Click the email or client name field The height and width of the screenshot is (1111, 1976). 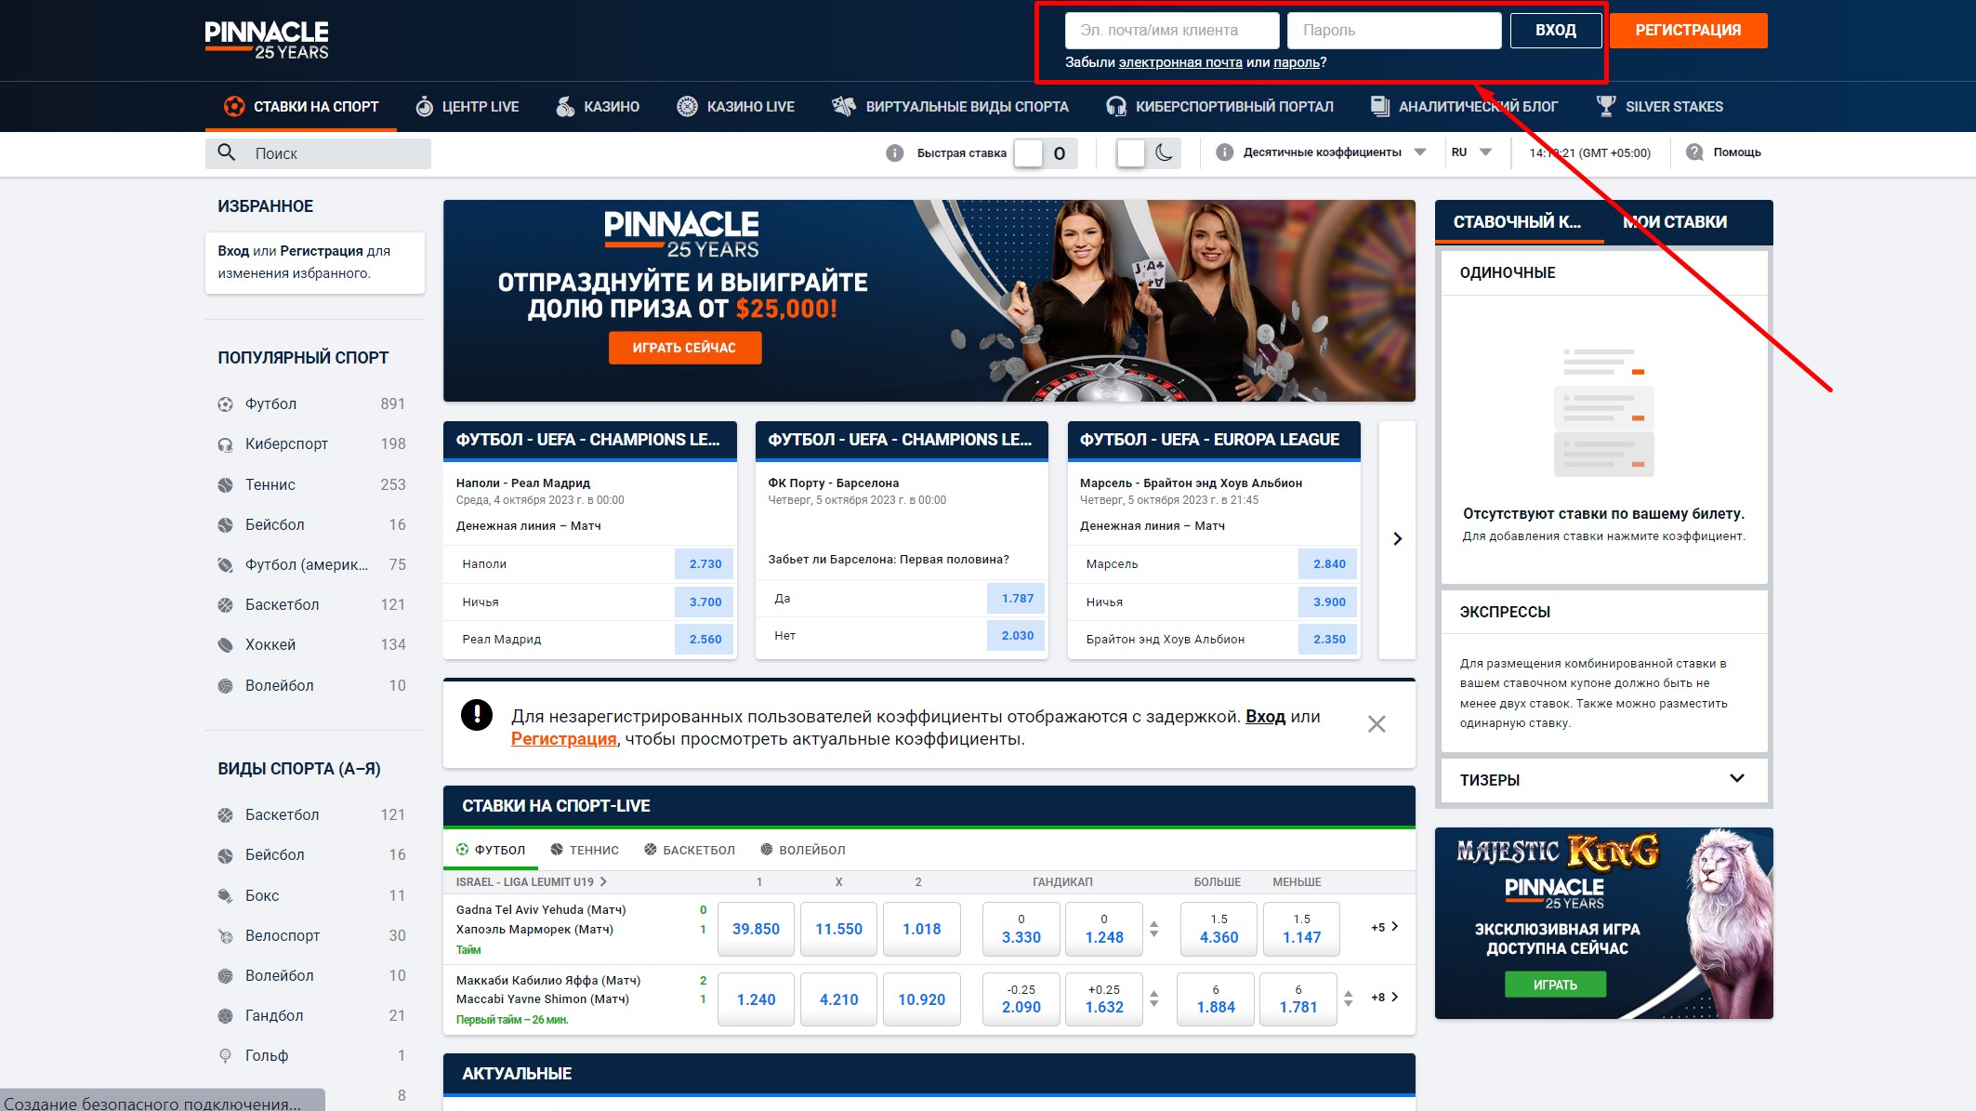coord(1171,31)
